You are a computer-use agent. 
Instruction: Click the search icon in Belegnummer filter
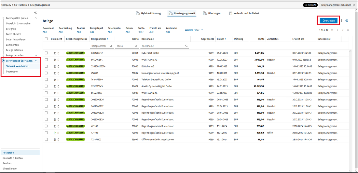point(111,46)
